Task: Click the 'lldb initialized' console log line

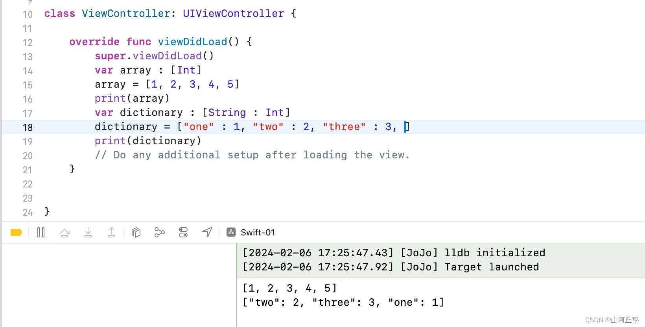Action: pos(394,253)
